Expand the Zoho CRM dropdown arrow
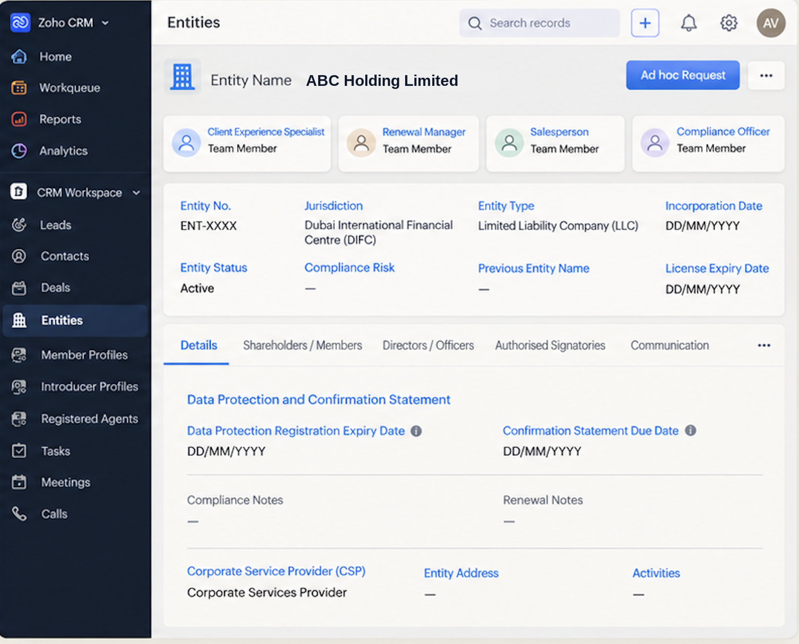799x644 pixels. [x=105, y=23]
